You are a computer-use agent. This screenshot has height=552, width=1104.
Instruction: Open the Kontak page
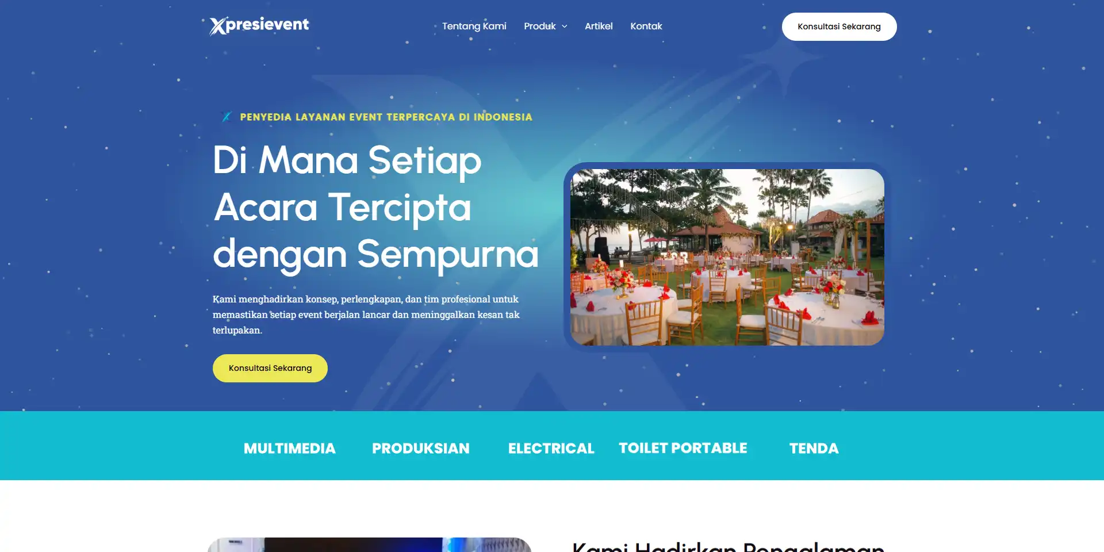click(646, 26)
